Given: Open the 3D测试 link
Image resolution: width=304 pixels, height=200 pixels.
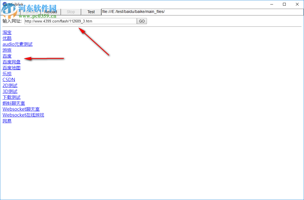Looking at the screenshot, I should (10, 92).
